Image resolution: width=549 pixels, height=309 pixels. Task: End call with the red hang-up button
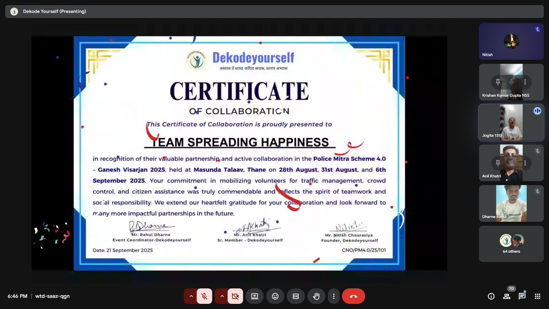(x=353, y=296)
